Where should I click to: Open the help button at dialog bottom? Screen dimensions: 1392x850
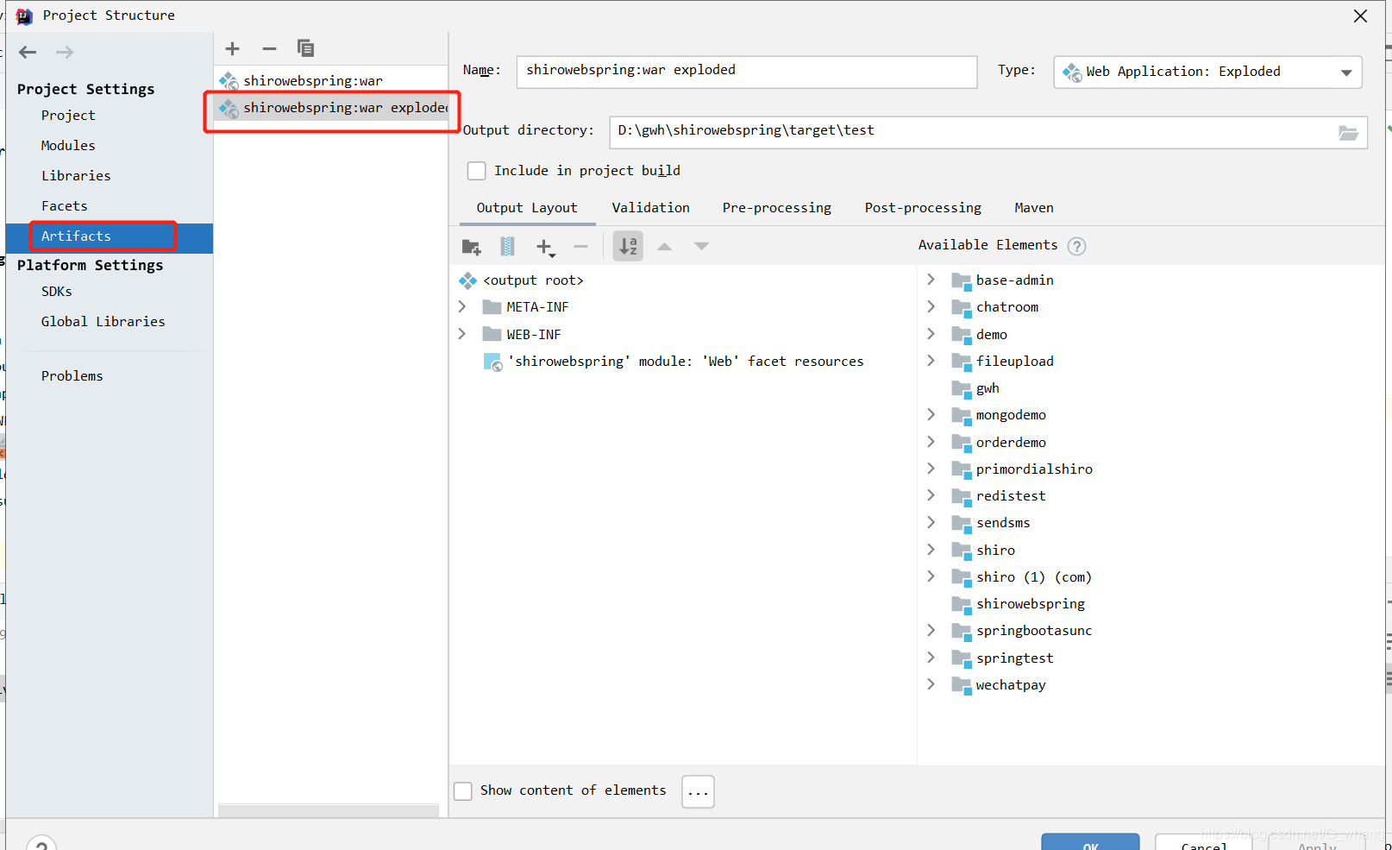tap(41, 843)
